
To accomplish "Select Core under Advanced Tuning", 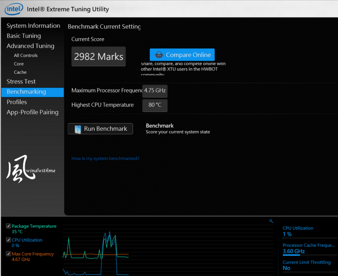I will [x=19, y=64].
